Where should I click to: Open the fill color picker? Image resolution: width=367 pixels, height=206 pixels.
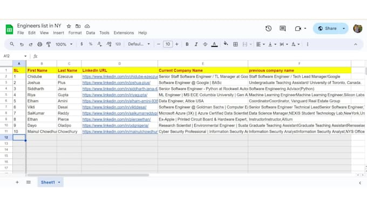(226, 44)
